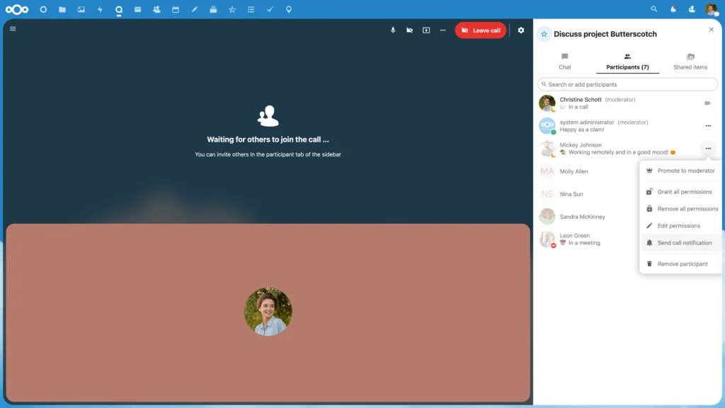Open the call's more actions menu
725x408 pixels.
click(x=443, y=30)
